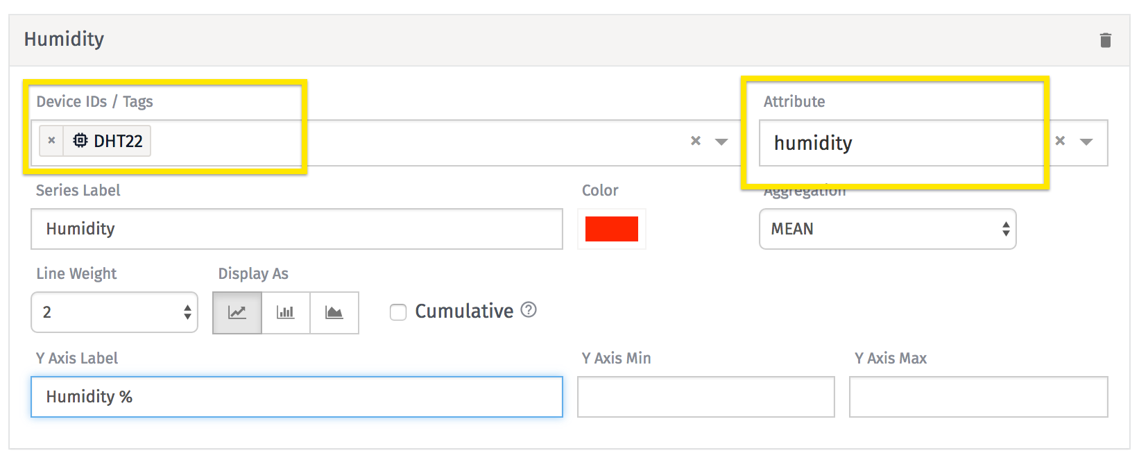Open the Line Weight selector

tap(114, 312)
